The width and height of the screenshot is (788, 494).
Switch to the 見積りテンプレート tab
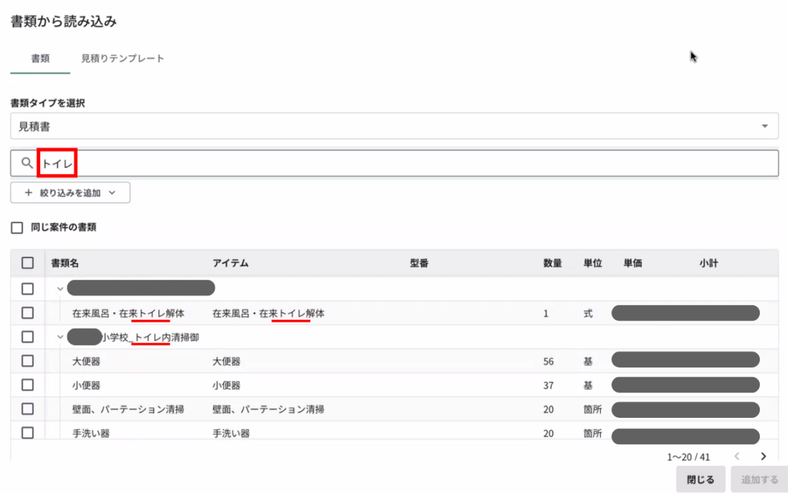(x=122, y=58)
